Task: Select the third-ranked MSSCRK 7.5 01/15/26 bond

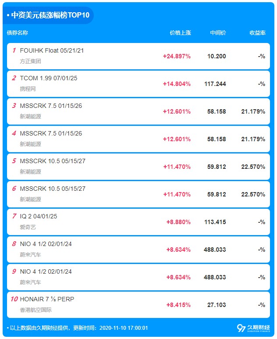Action: click(138, 111)
